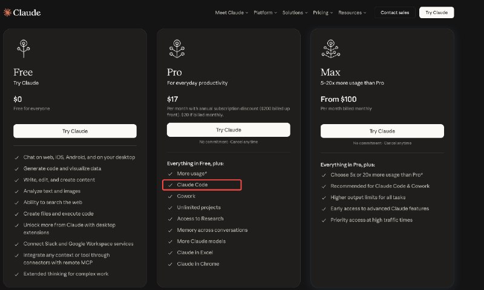This screenshot has height=290, width=484.
Task: Click the Contact sales button
Action: point(395,13)
